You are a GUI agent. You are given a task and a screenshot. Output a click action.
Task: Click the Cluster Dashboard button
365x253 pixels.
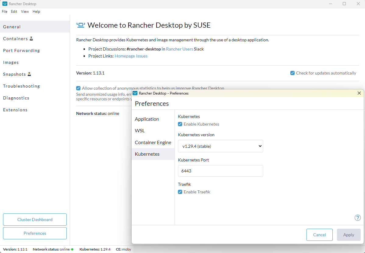point(35,220)
